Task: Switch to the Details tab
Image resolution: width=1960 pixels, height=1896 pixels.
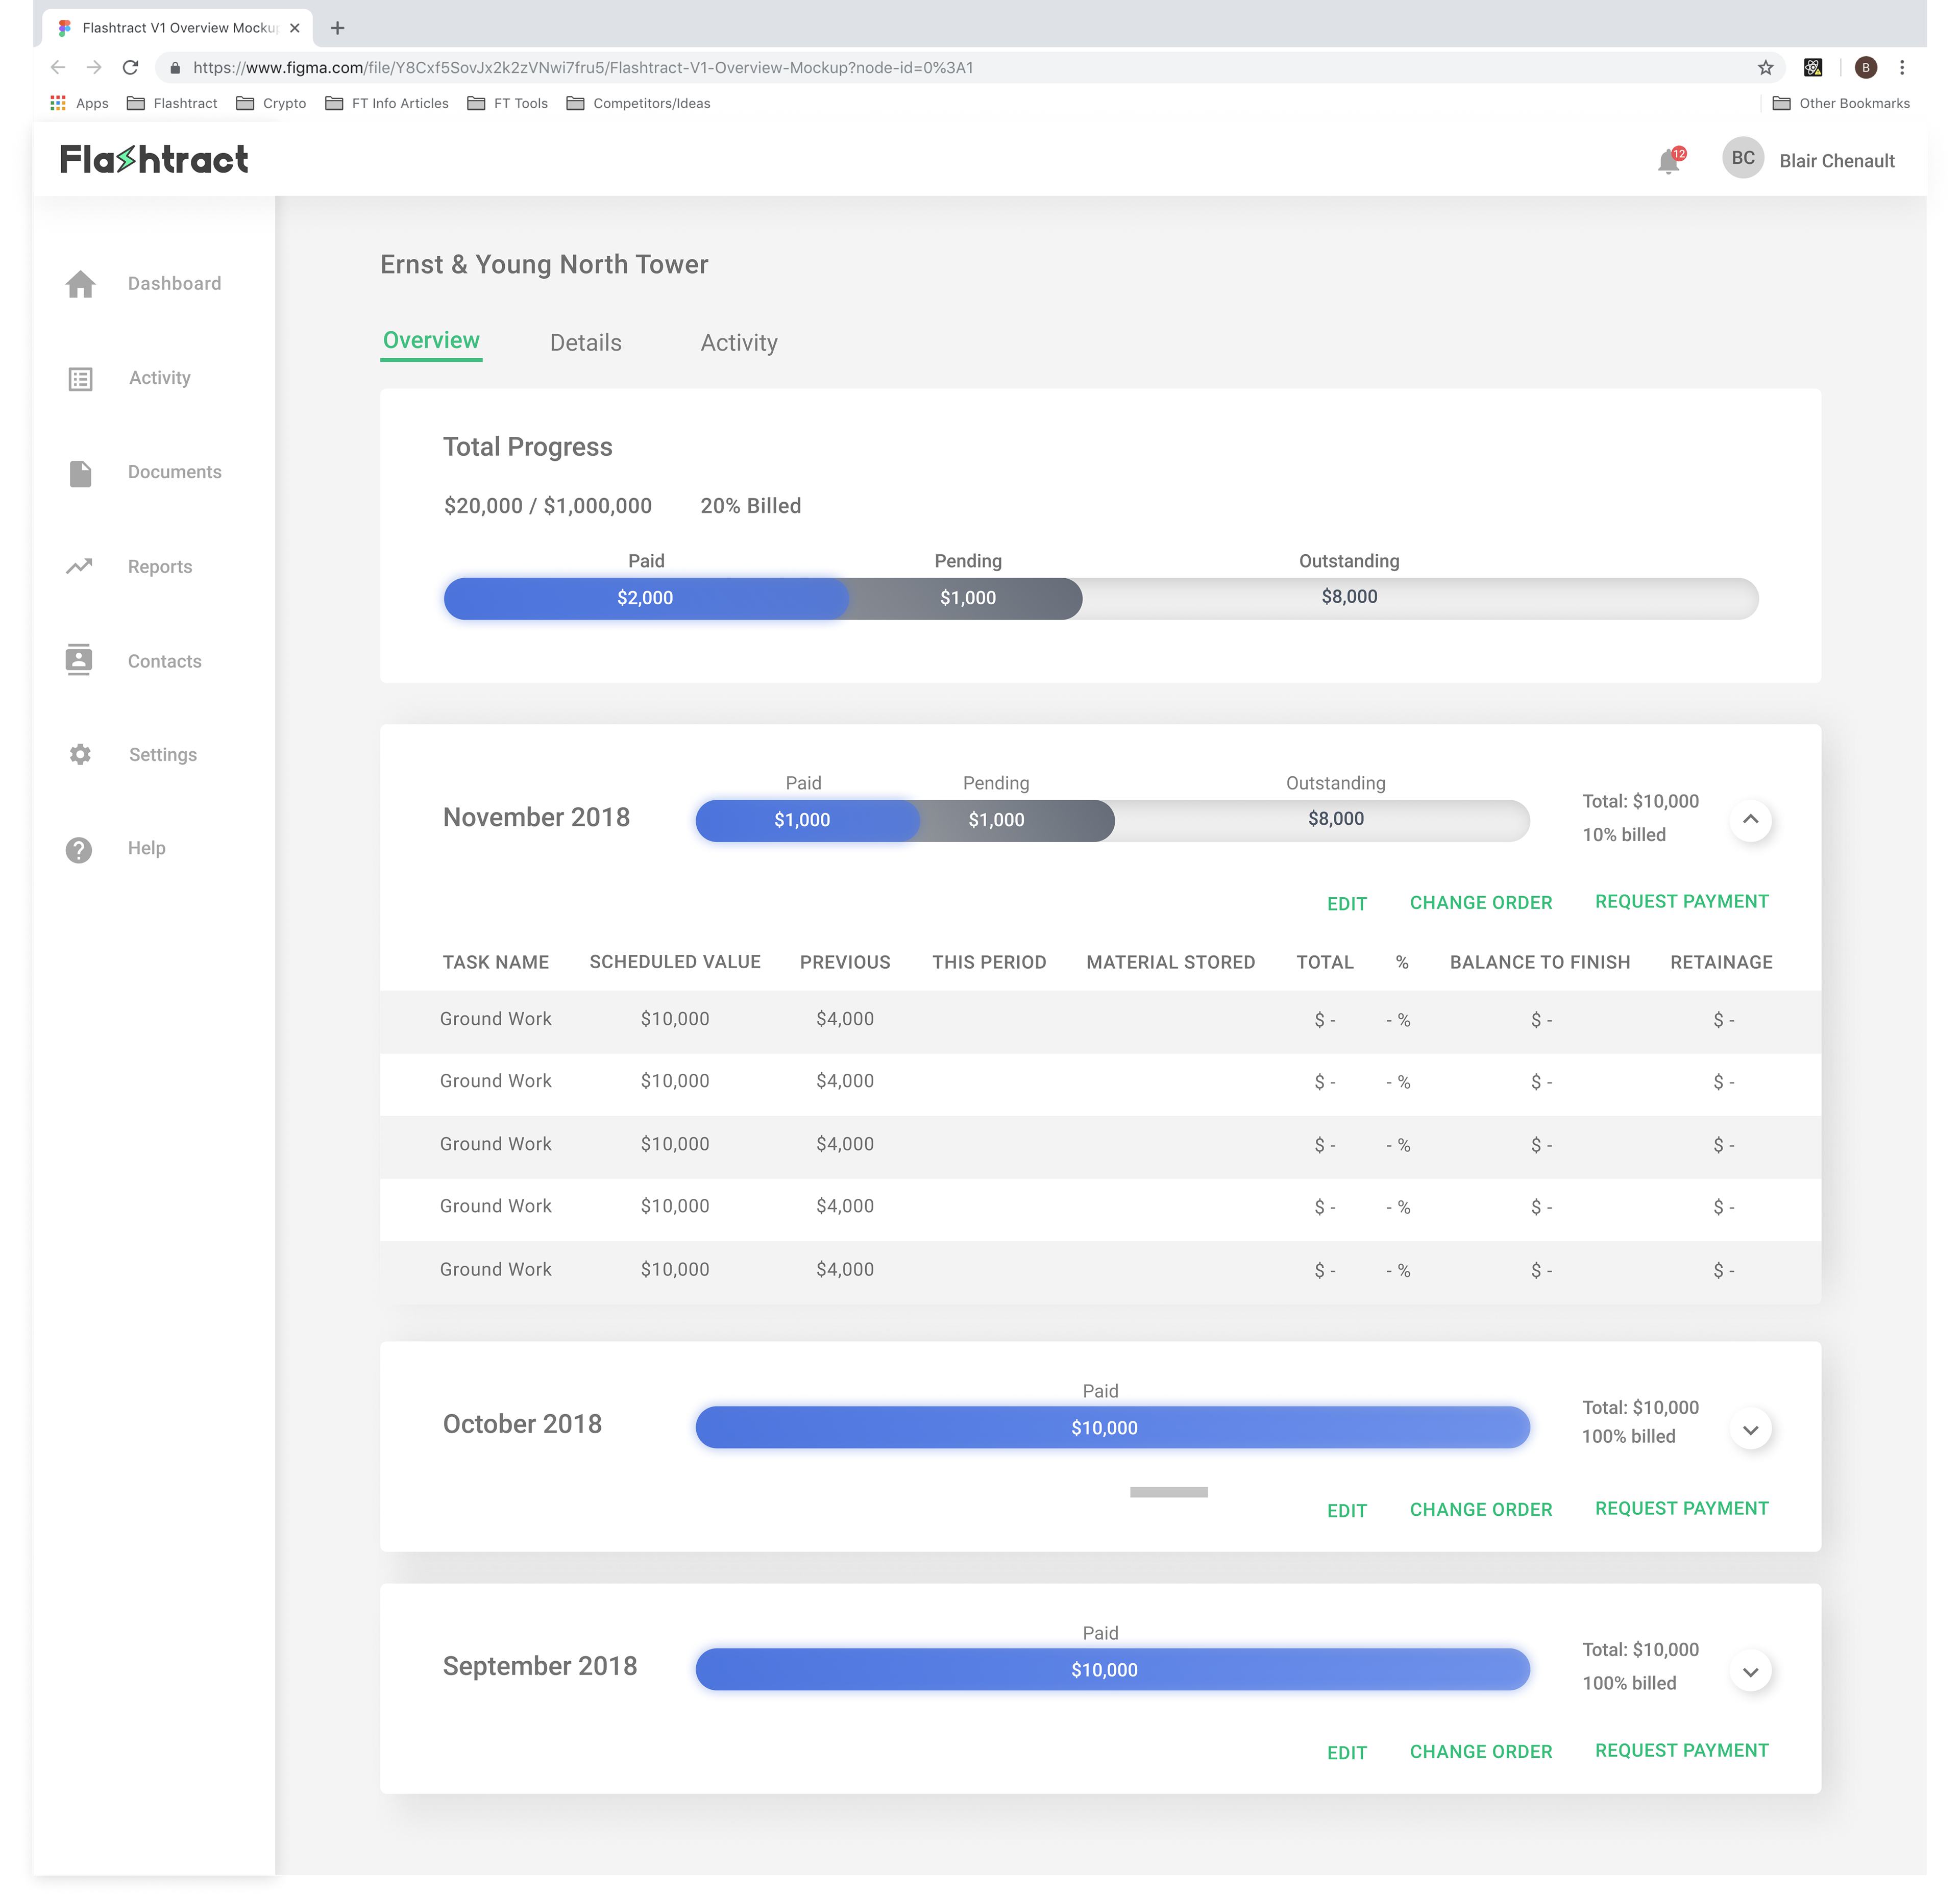Action: click(585, 343)
